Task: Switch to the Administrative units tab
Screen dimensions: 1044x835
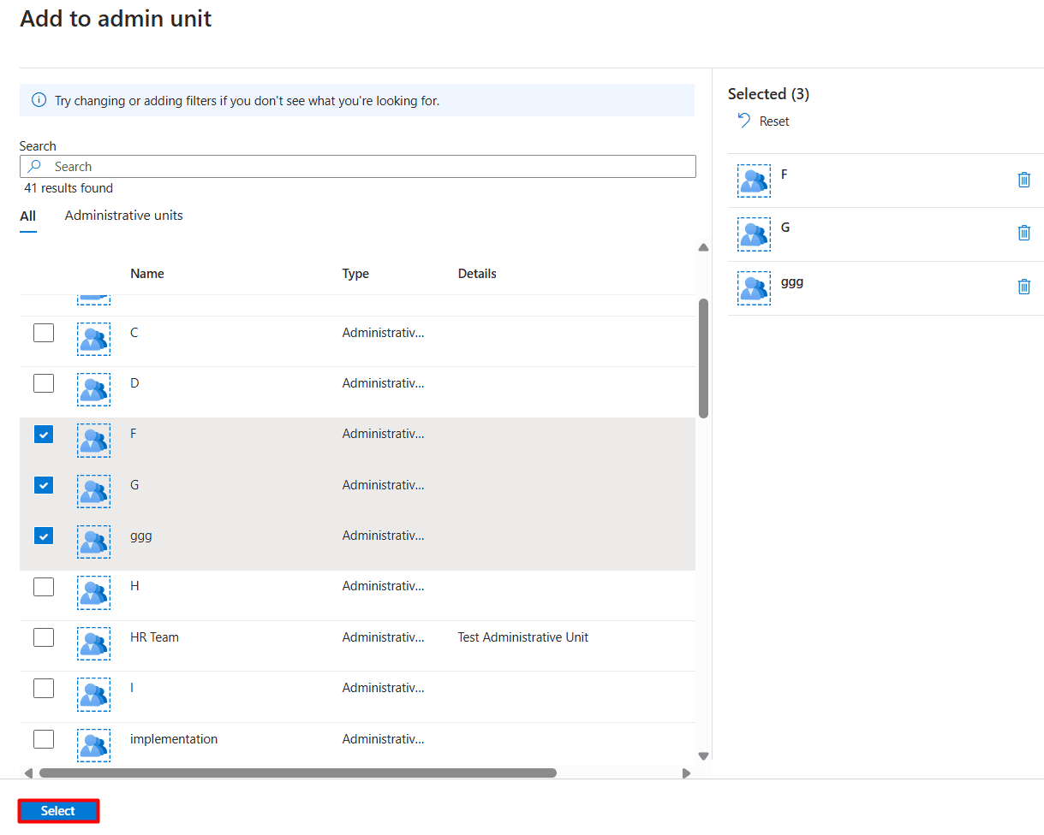Action: (123, 216)
